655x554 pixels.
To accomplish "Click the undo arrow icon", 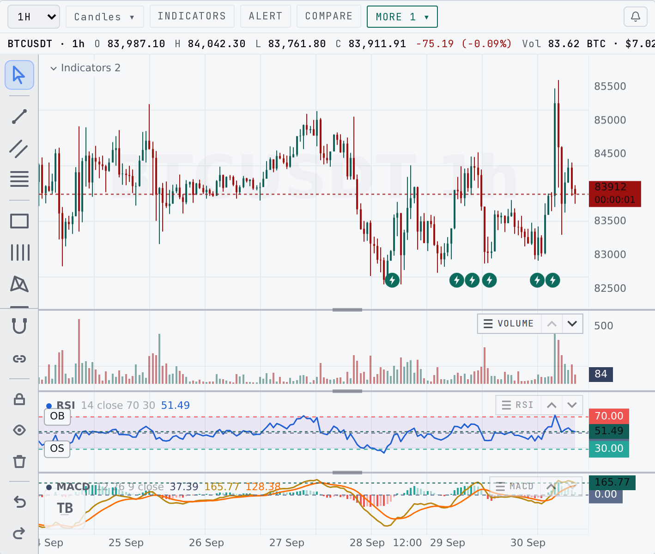I will [19, 501].
